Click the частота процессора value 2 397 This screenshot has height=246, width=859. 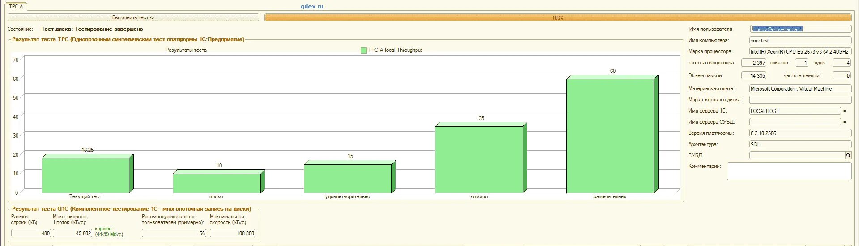(x=754, y=63)
